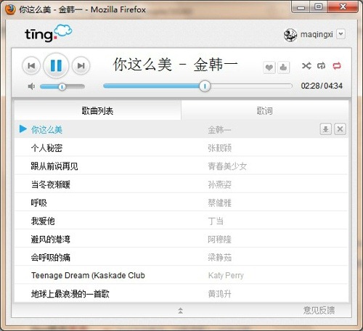Collapse the playlist with the up arrow
Image resolution: width=363 pixels, height=331 pixels.
(x=181, y=311)
